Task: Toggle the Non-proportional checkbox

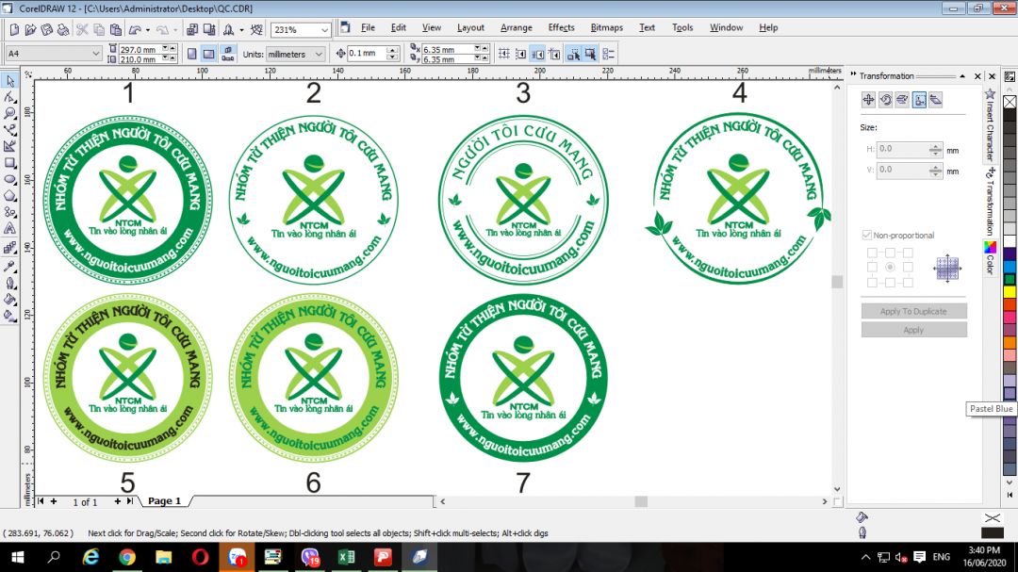Action: (x=867, y=235)
